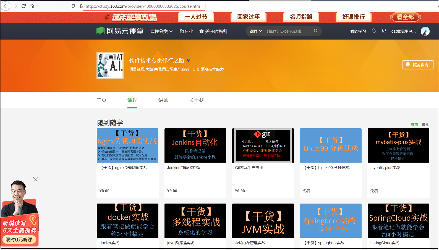The height and width of the screenshot is (250, 439).
Task: Click title Jenkins自动化实战
Action: [183, 168]
